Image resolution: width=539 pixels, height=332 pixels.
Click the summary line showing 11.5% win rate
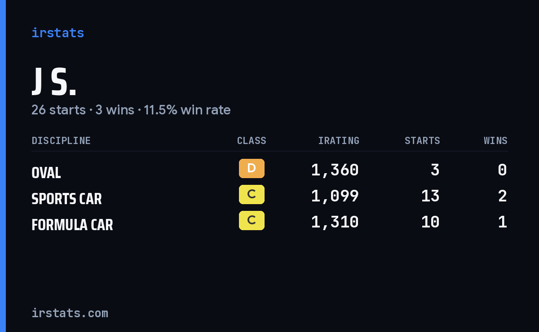(131, 110)
